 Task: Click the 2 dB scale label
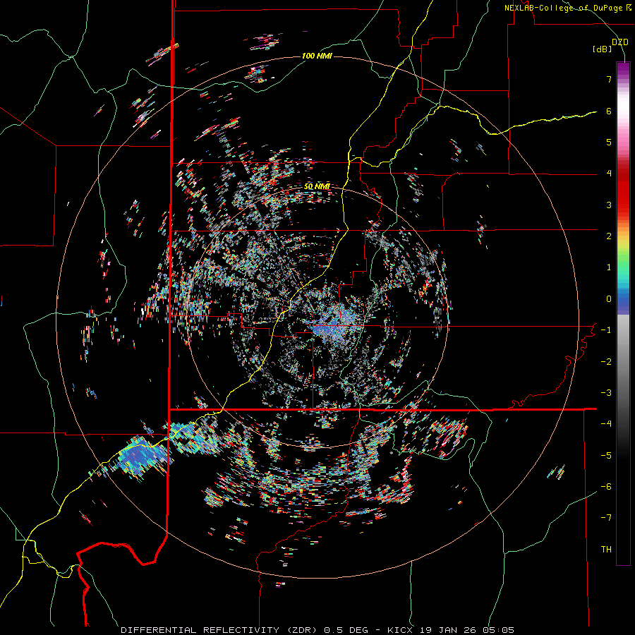(x=609, y=236)
